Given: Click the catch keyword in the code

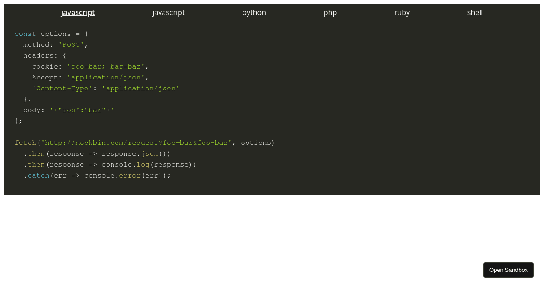Looking at the screenshot, I should [x=38, y=175].
